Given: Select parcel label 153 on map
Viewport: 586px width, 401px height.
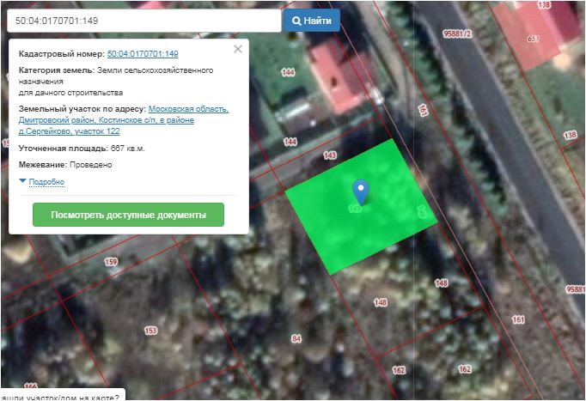Looking at the screenshot, I should pyautogui.click(x=151, y=331).
